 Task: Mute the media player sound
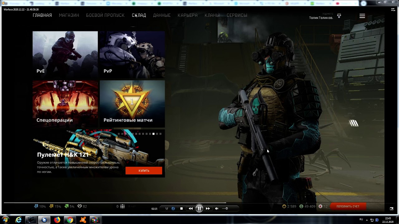click(217, 208)
